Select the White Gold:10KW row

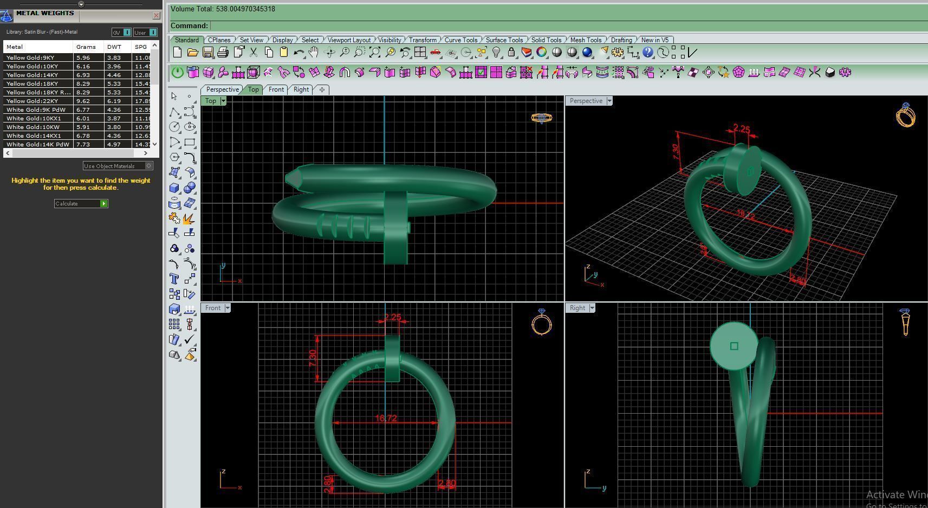pyautogui.click(x=77, y=127)
